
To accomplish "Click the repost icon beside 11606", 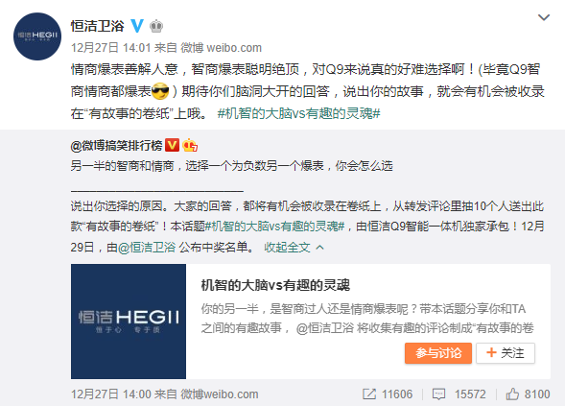I will click(x=369, y=394).
